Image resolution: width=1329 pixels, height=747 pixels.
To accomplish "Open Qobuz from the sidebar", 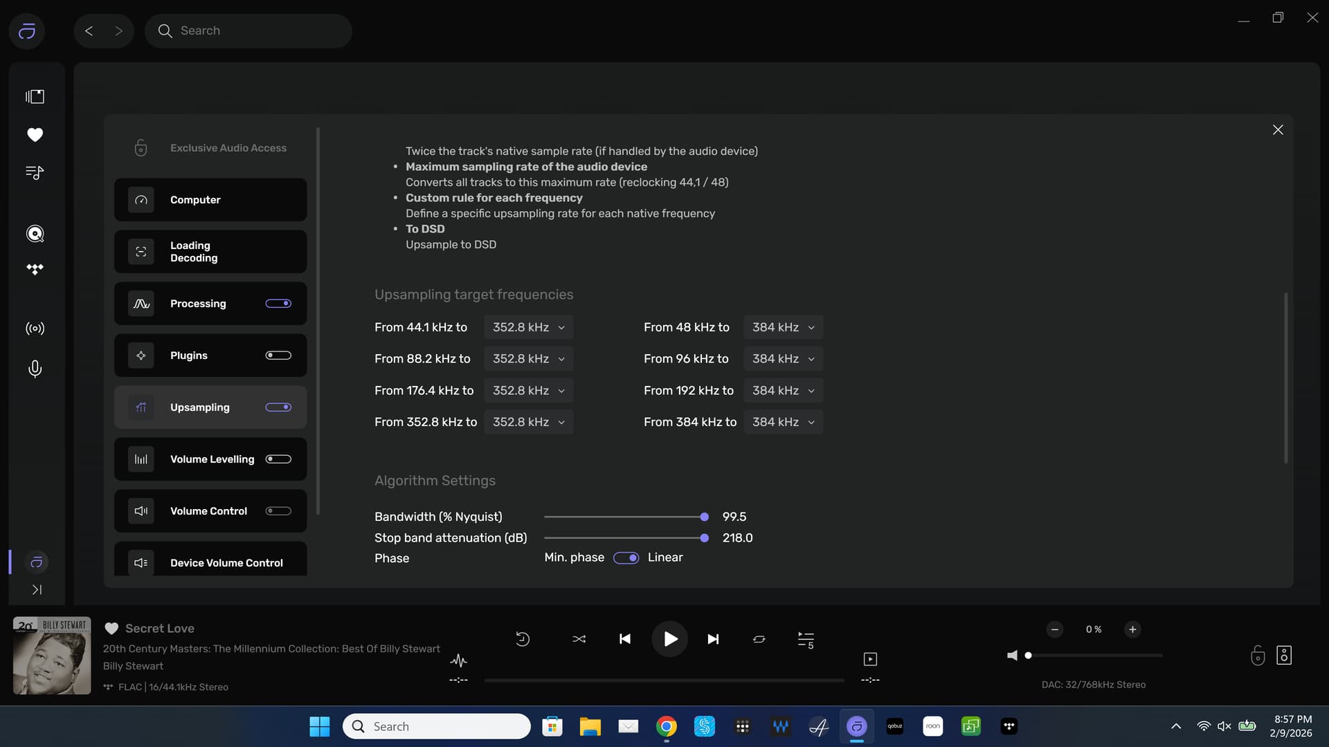I will click(35, 234).
